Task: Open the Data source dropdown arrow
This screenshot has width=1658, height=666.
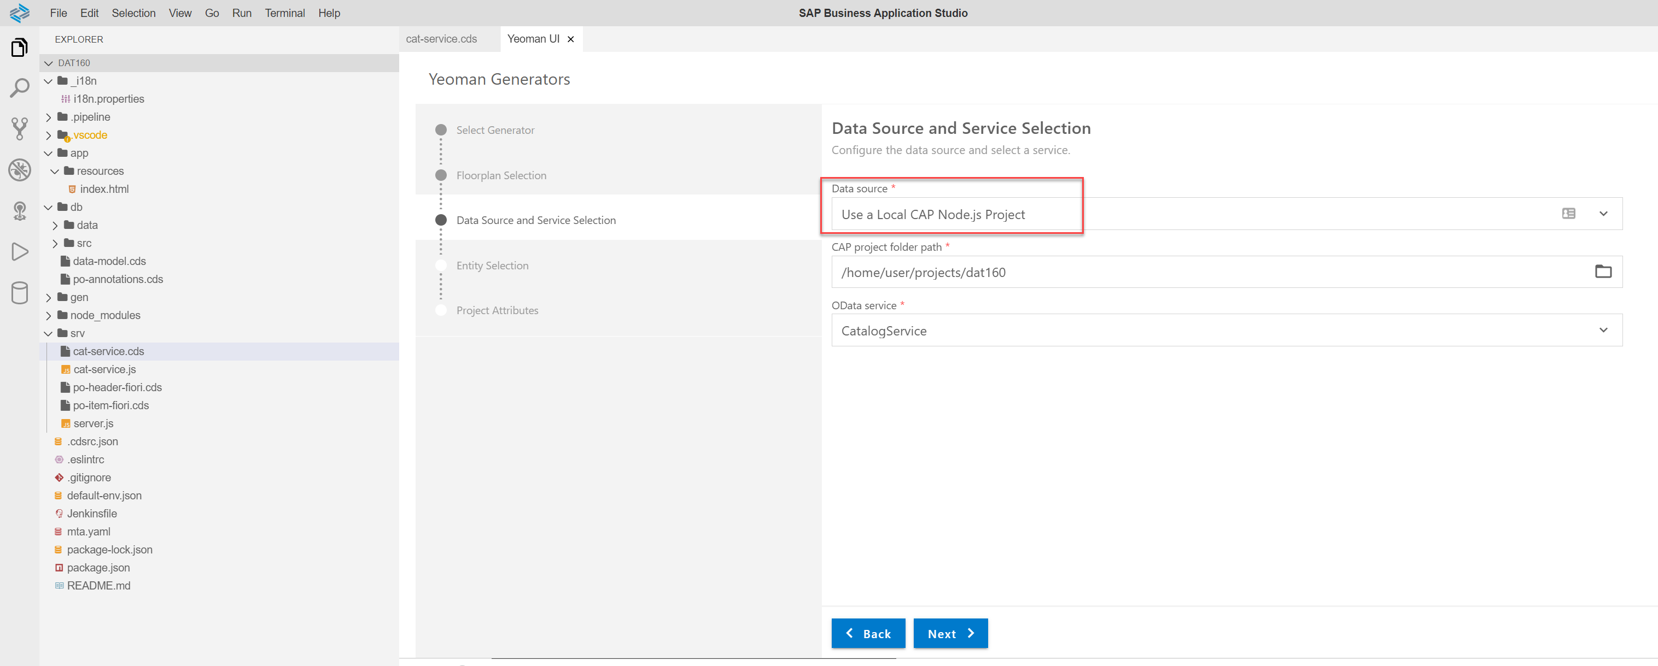Action: 1603,214
